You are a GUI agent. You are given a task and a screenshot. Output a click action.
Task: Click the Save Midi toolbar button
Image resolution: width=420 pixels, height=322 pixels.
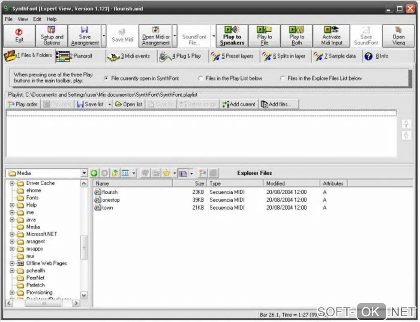122,35
